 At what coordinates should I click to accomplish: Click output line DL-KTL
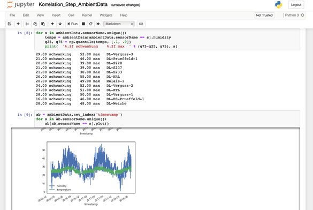pyautogui.click(x=78, y=90)
